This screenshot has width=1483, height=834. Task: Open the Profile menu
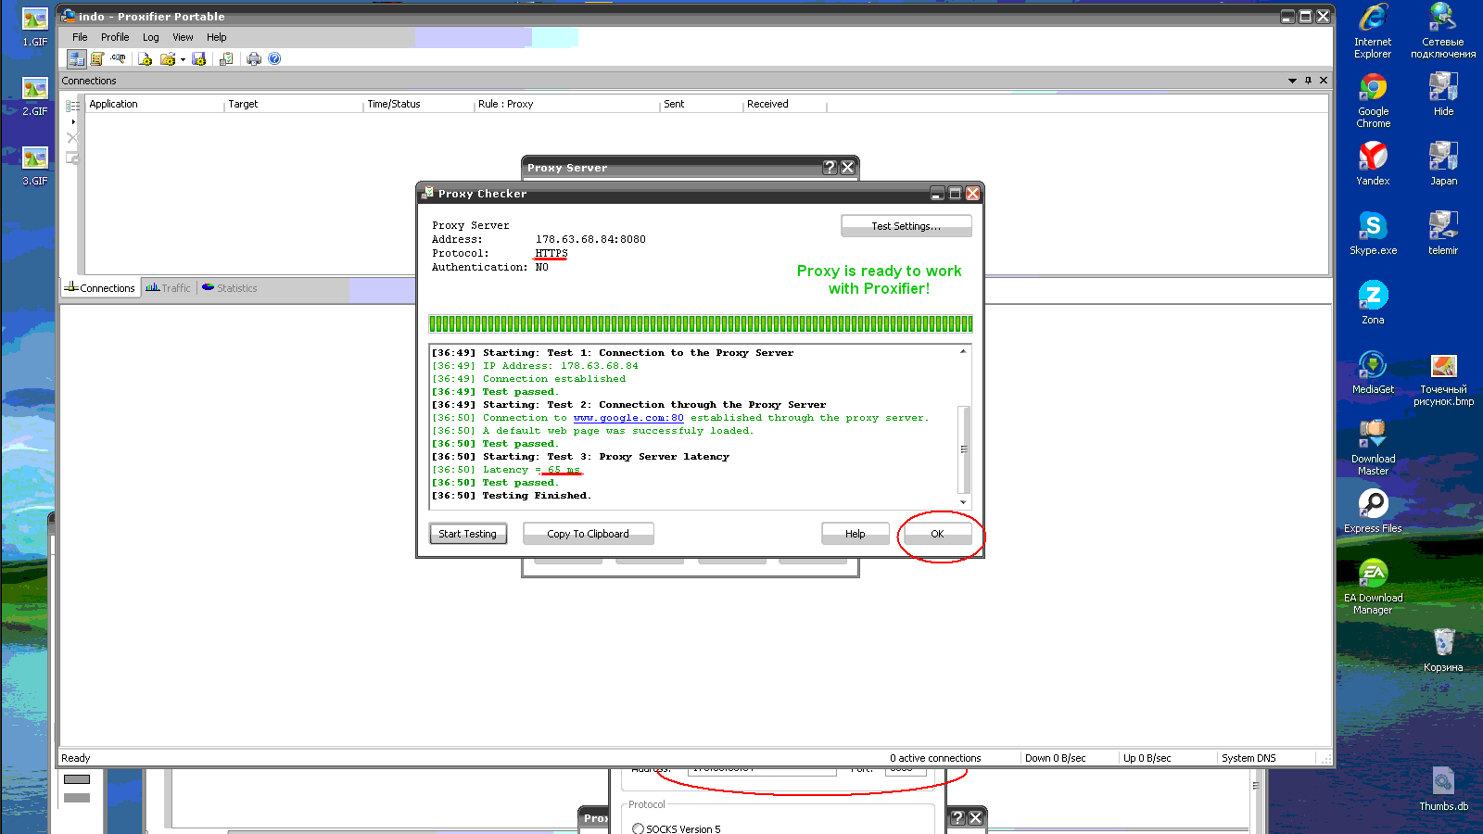tap(115, 37)
